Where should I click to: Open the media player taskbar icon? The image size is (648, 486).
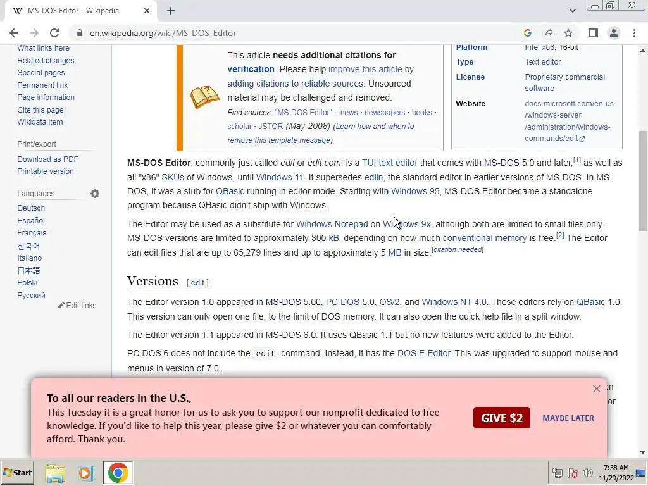coord(86,473)
